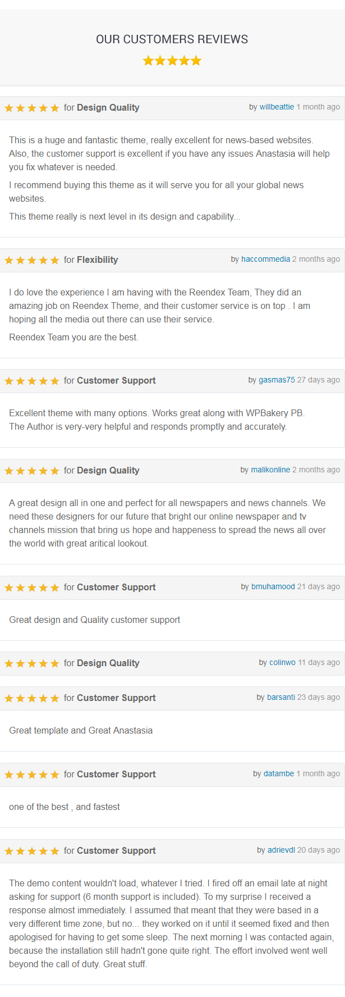Click the Our Customers Reviews heading
Screen dimensions: 345x997
pos(172,39)
